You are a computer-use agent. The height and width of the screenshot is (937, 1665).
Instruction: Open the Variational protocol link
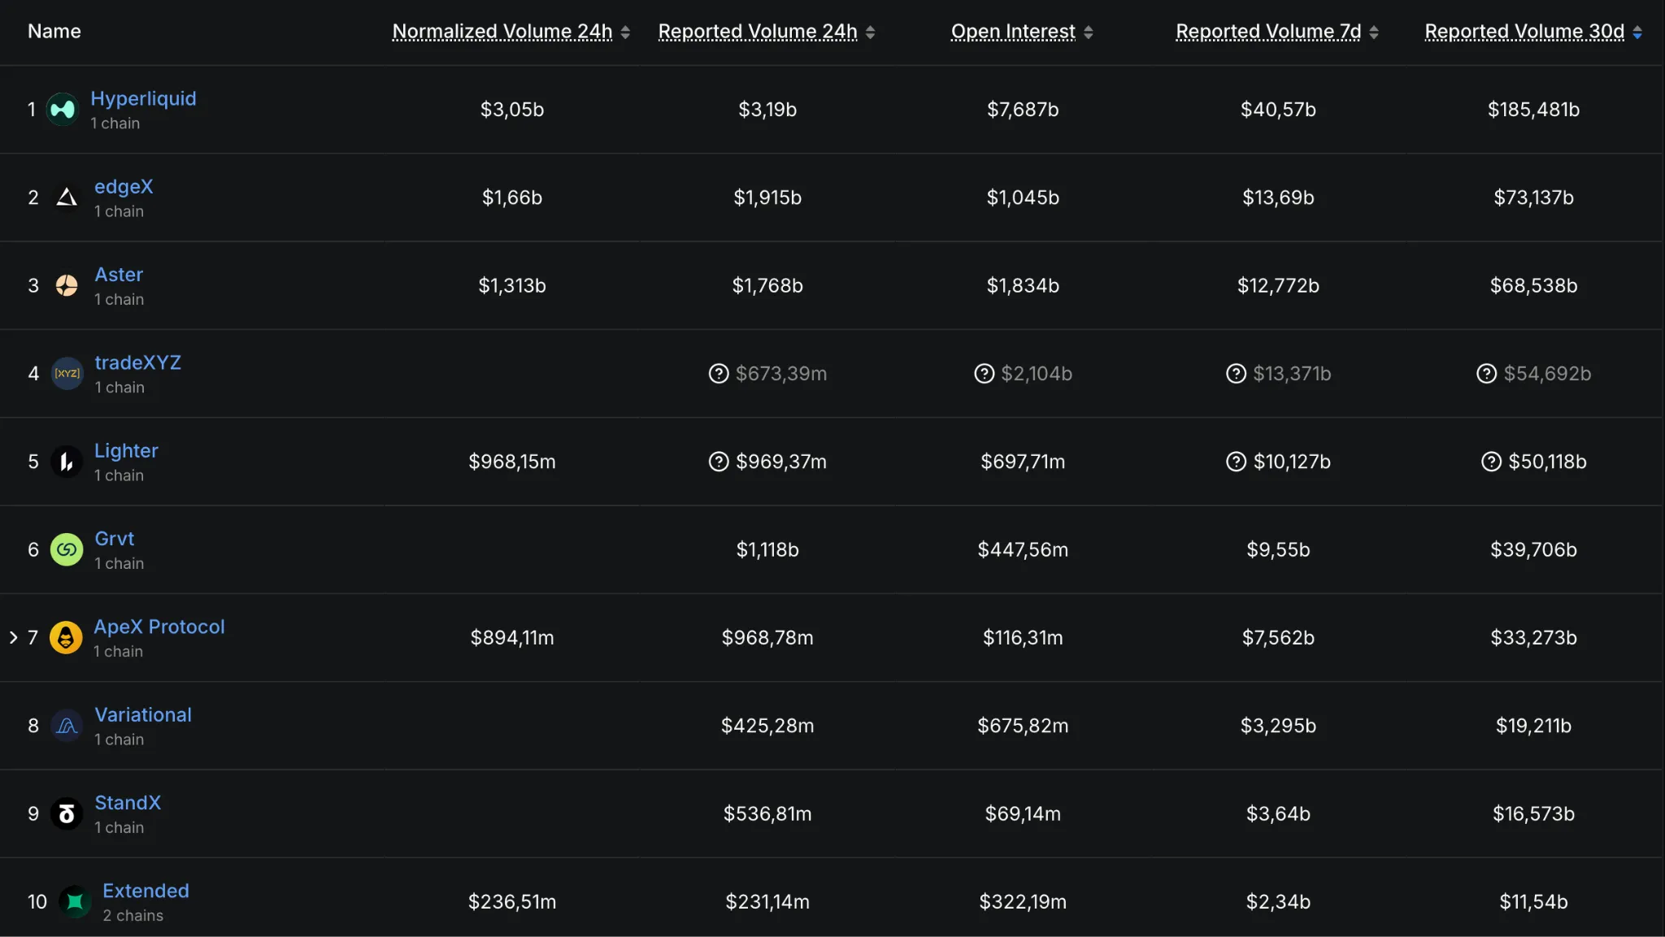click(143, 714)
